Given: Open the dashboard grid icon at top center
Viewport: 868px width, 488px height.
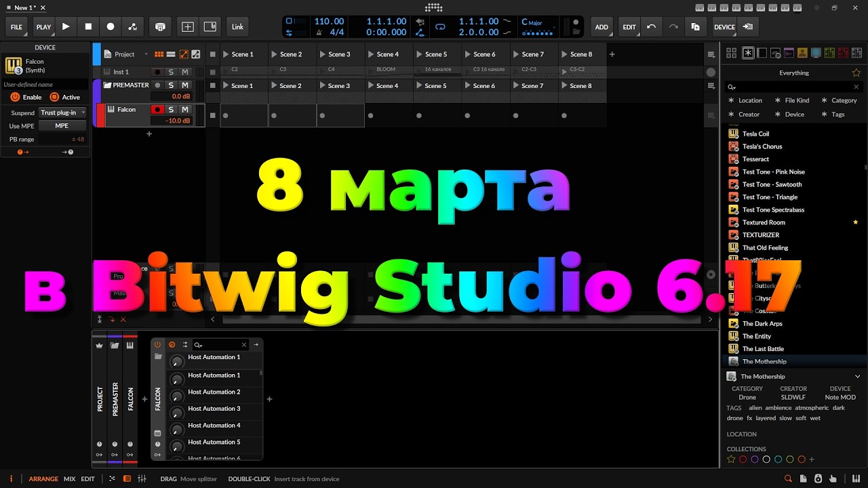Looking at the screenshot, I should pos(433,7).
